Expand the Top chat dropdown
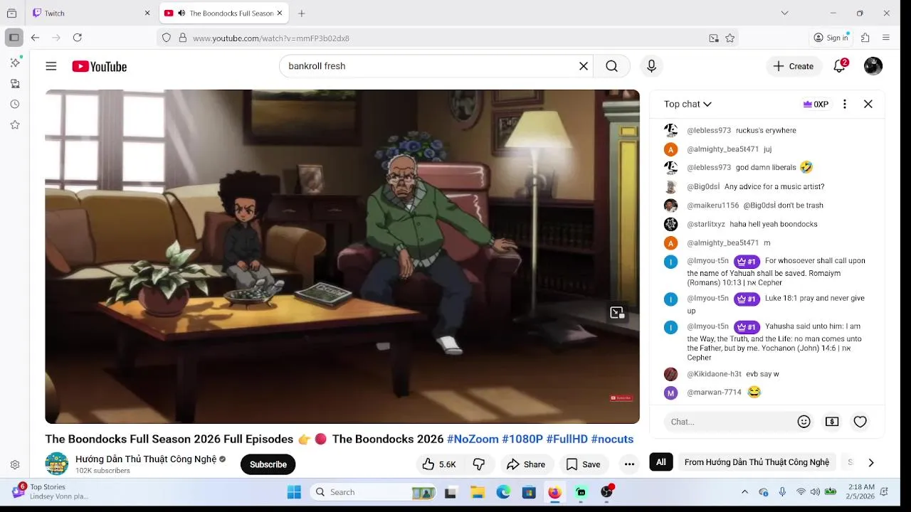This screenshot has width=911, height=512. (x=688, y=104)
